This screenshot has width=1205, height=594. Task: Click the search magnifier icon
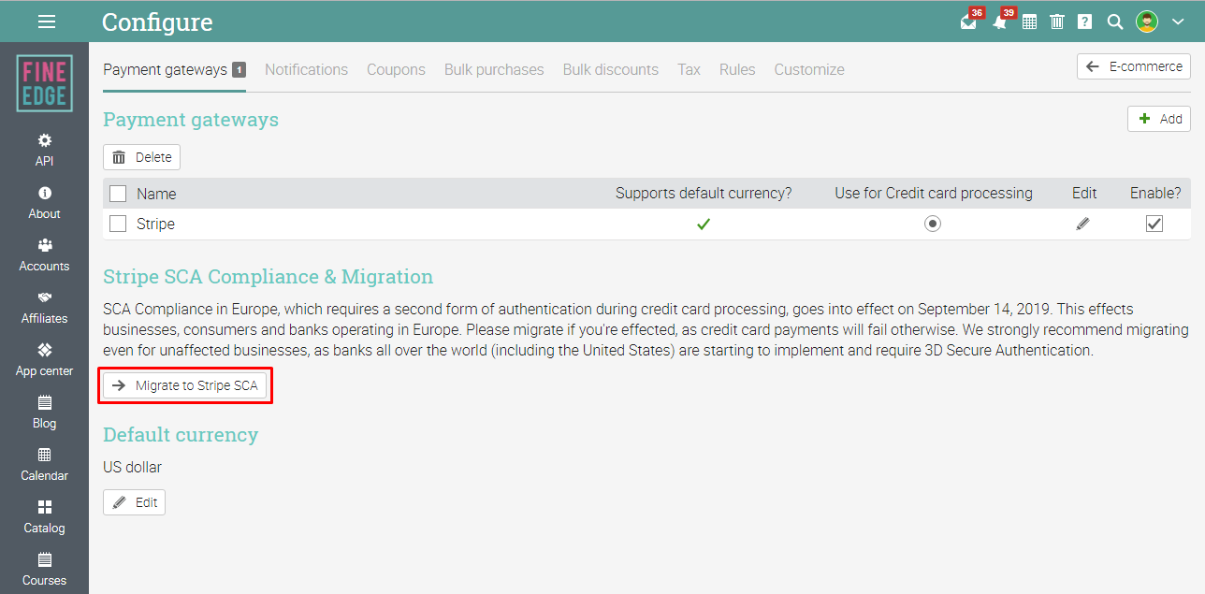pyautogui.click(x=1114, y=22)
